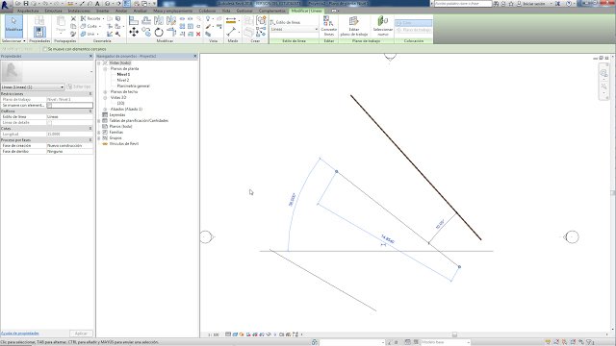
Task: Open the Ayuda de propiedades link
Action: coord(19,334)
